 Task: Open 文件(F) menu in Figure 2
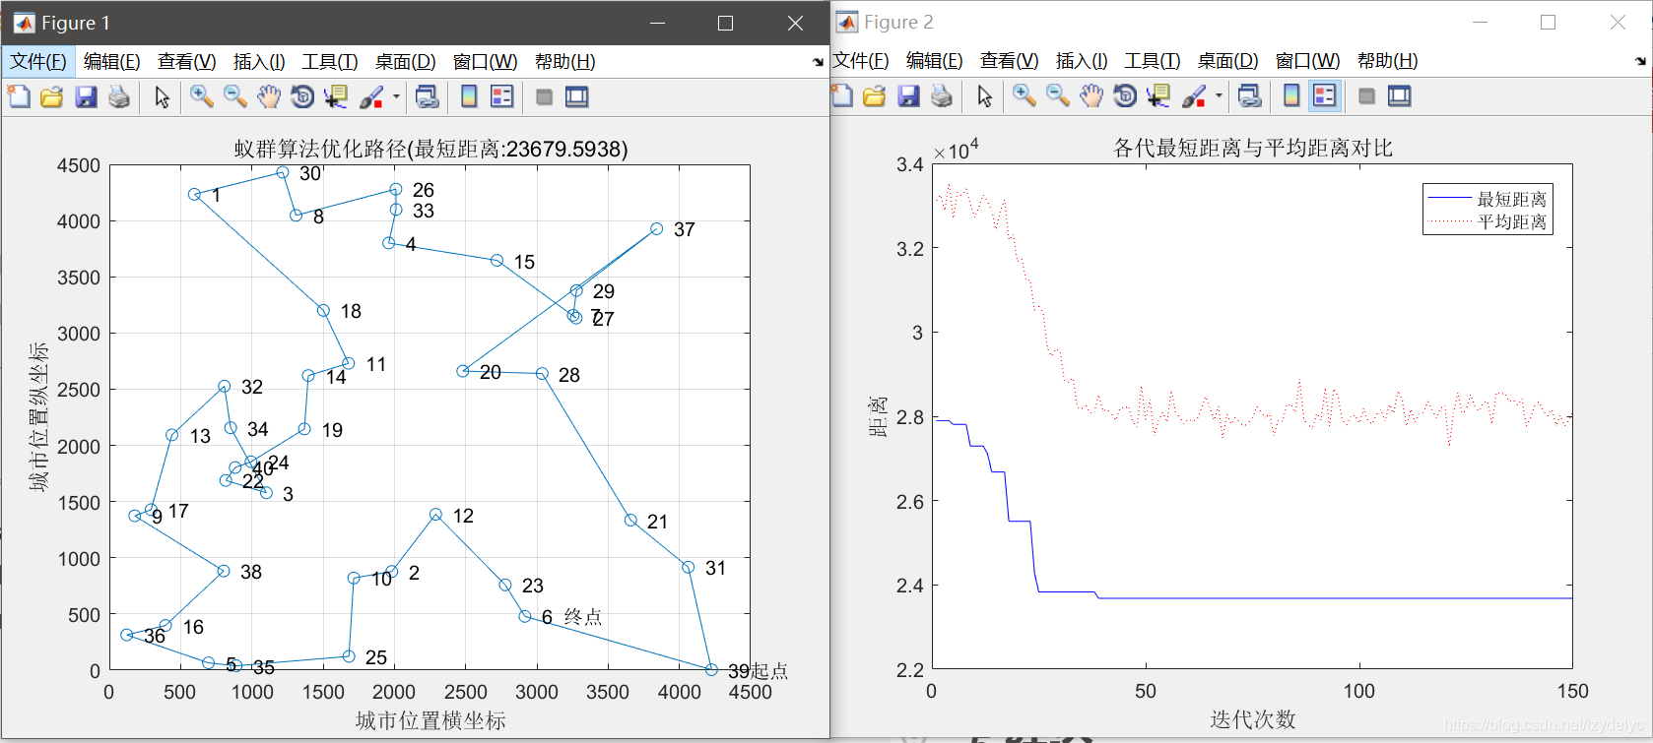click(861, 60)
